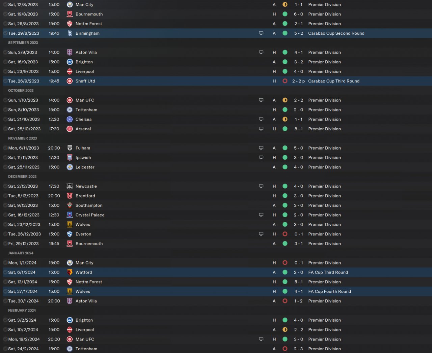Click the TV broadcast icon on Fulham fixture
Viewport: 432px width, 353px height.
pyautogui.click(x=261, y=148)
